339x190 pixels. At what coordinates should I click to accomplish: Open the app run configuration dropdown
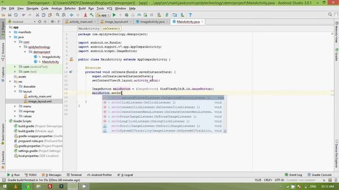click(x=103, y=15)
